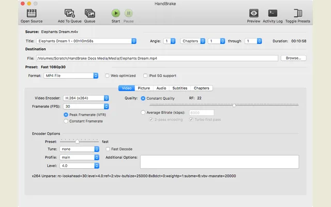Click the preset name Fast 1080p30

point(53,67)
